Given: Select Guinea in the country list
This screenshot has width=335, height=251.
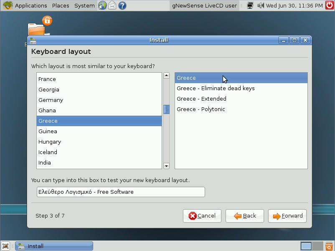Looking at the screenshot, I should [99, 132].
